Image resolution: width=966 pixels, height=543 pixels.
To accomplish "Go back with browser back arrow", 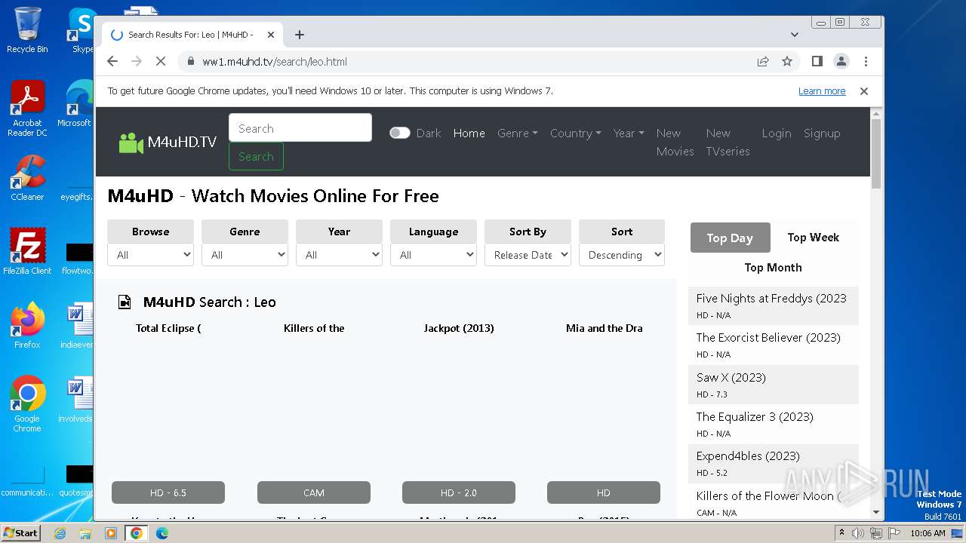I will pos(112,61).
